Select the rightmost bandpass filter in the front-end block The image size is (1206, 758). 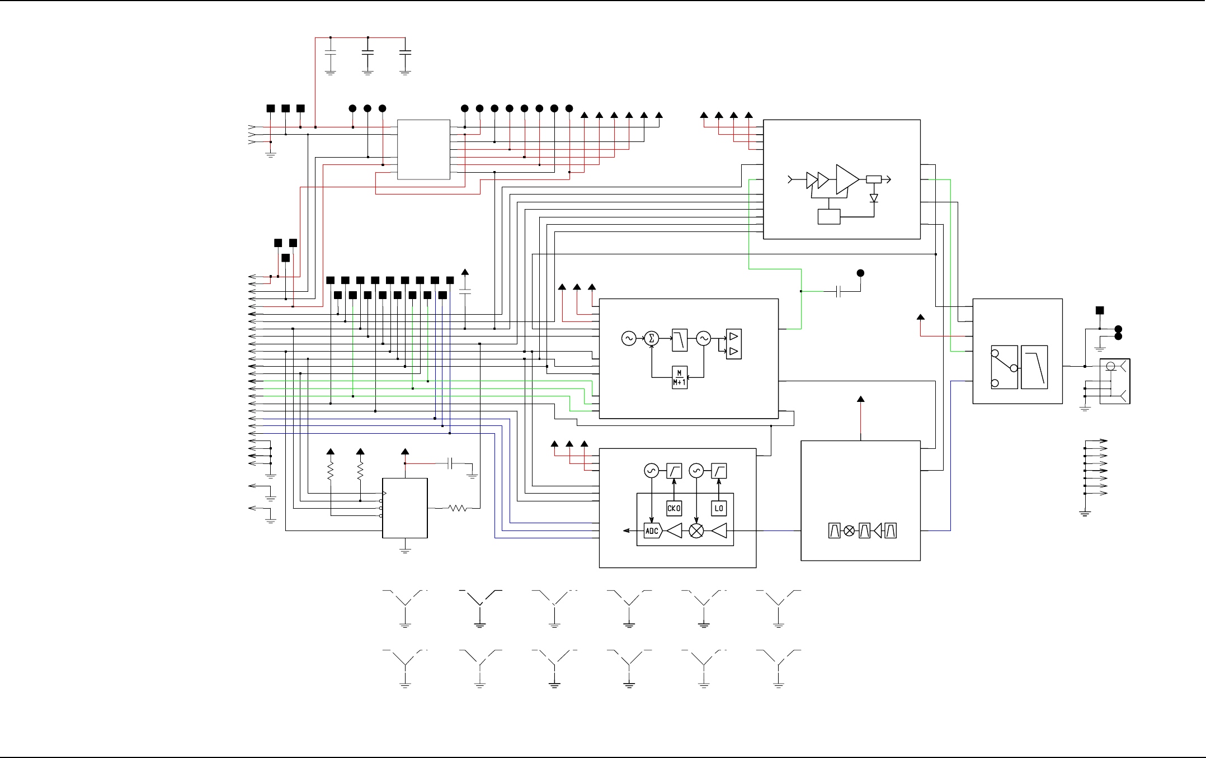click(891, 530)
